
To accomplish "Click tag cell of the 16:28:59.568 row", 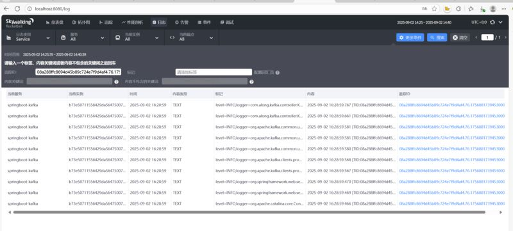I will click(x=259, y=160).
